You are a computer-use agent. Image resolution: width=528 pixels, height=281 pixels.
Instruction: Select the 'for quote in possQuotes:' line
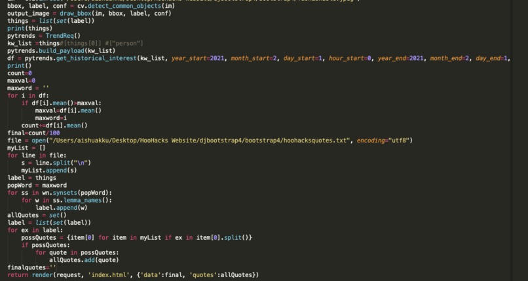pyautogui.click(x=77, y=252)
